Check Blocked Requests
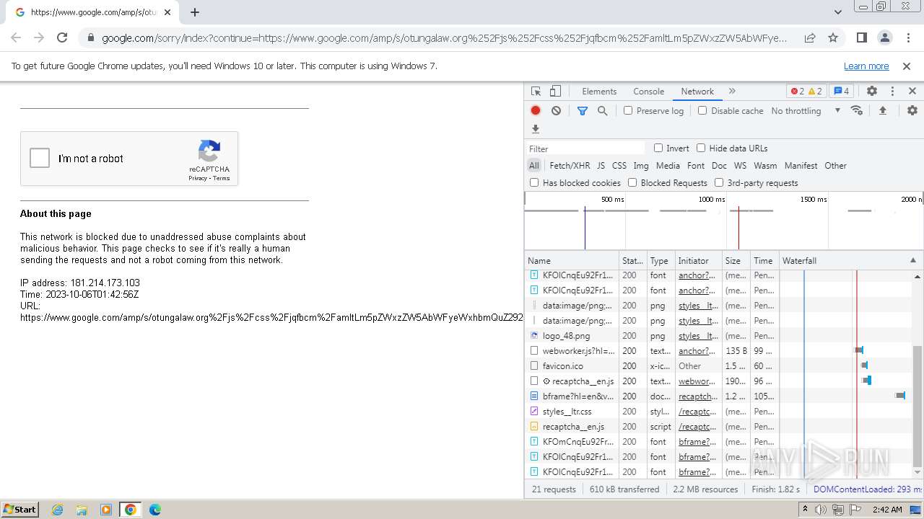 pos(632,182)
